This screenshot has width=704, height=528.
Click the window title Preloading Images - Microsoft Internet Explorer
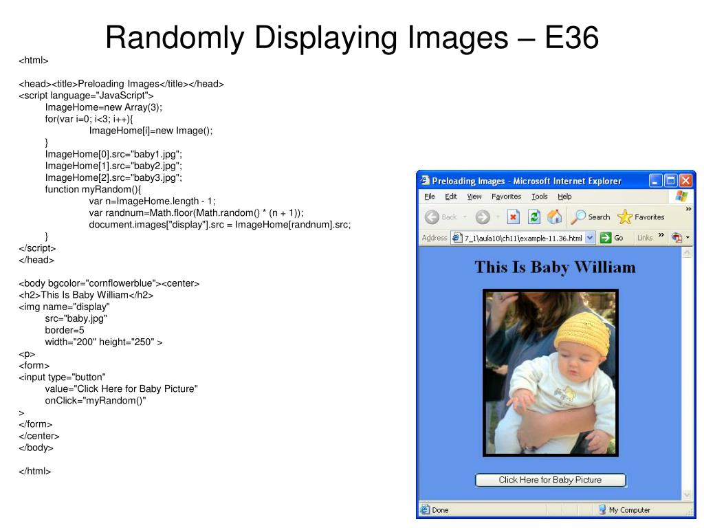[527, 181]
